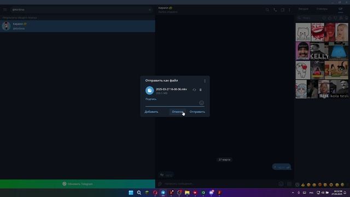Screen dimensions: 350x197
Task: Click the attach paperclip icon in message bar
Action: pos(160,184)
